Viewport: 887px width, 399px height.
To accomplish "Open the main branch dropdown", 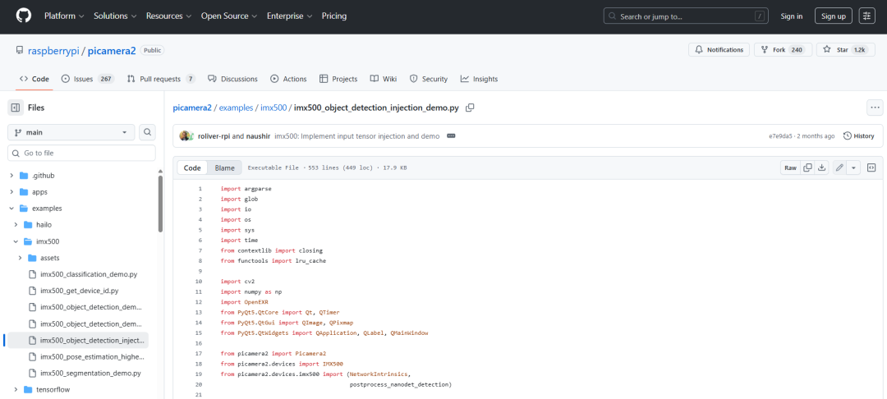I will [71, 132].
